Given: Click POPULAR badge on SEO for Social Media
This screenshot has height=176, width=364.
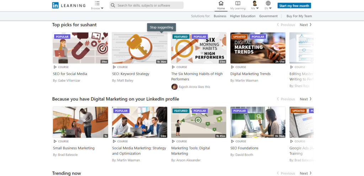Looking at the screenshot, I should (x=62, y=37).
